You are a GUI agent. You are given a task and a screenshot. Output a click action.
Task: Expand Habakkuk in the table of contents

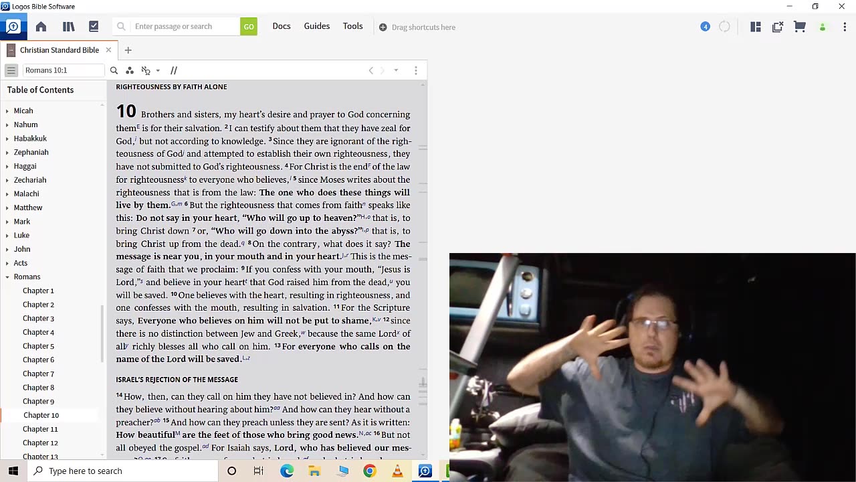click(x=7, y=139)
